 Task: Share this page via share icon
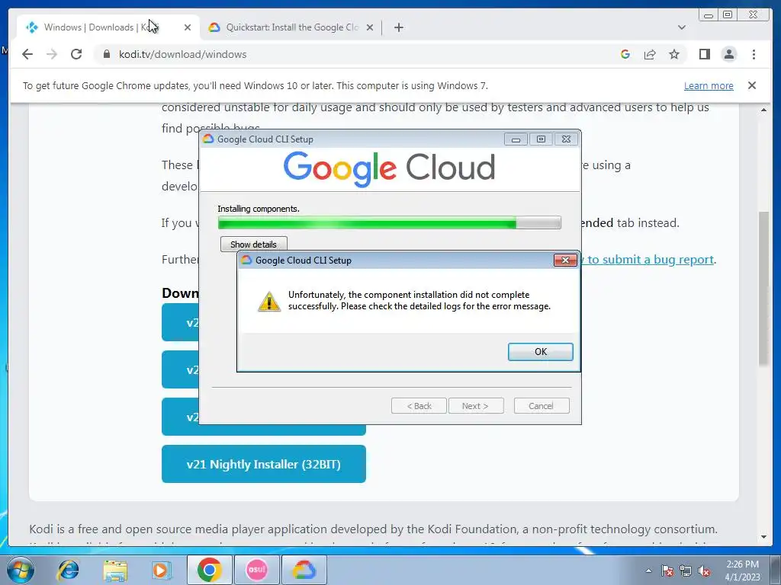(x=650, y=54)
